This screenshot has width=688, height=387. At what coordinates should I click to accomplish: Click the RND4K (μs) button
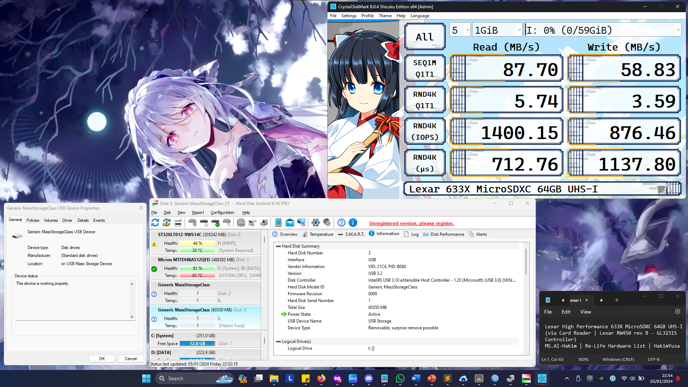425,163
